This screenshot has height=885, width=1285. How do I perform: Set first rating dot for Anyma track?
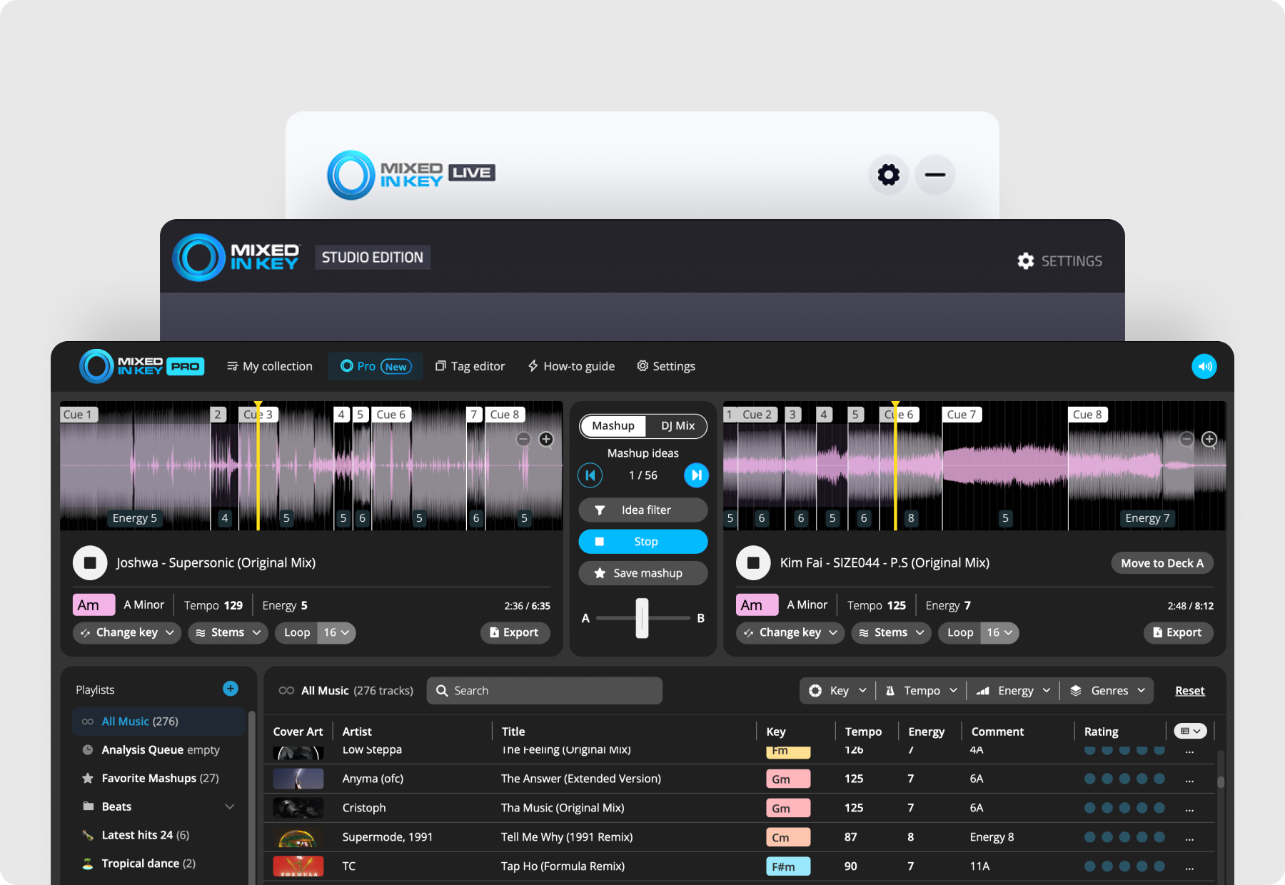tap(1090, 779)
